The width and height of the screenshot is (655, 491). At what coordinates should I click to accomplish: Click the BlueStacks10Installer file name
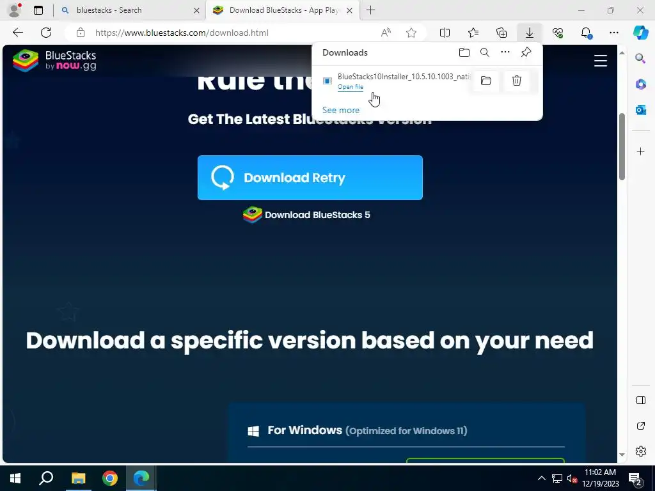click(x=404, y=77)
